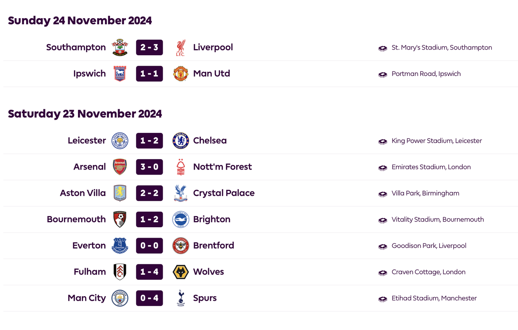518x330 pixels.
Task: Click the Everton club crest
Action: (120, 246)
